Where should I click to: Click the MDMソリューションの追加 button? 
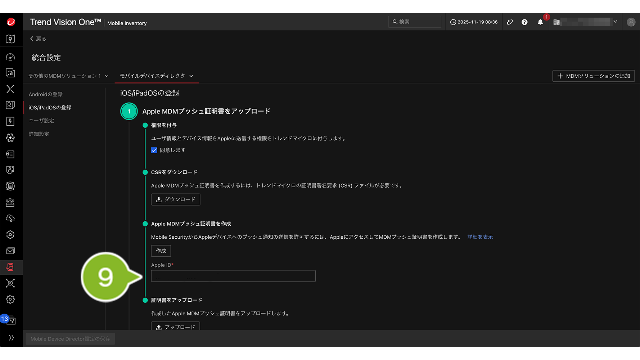(x=593, y=76)
